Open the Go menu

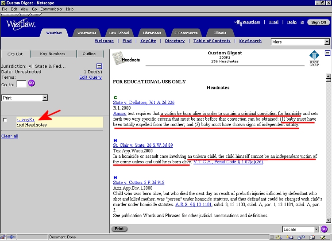click(34, 9)
